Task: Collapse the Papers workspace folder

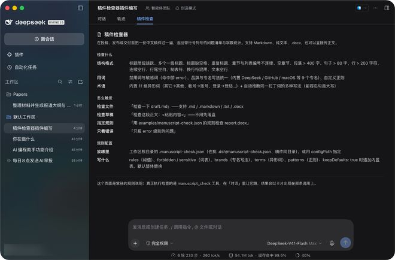Action: pyautogui.click(x=17, y=94)
